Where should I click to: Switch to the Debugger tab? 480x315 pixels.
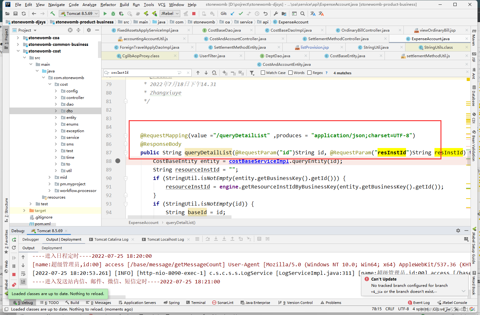(31, 239)
